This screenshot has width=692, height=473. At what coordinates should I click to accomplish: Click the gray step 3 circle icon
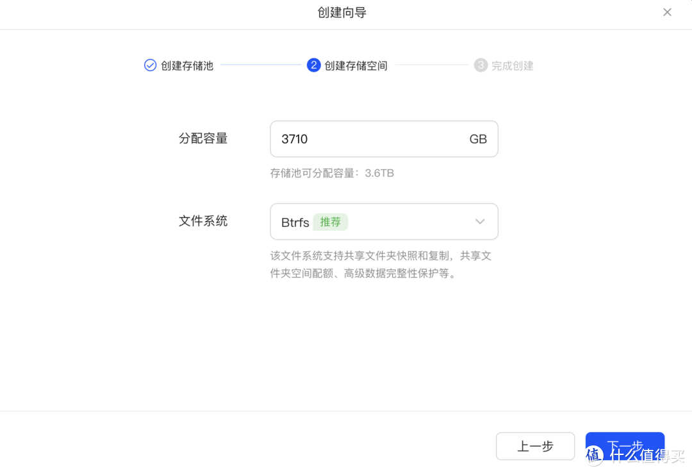tap(481, 65)
